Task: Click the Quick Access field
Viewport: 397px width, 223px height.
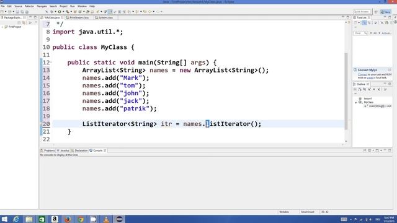Action: [x=362, y=12]
